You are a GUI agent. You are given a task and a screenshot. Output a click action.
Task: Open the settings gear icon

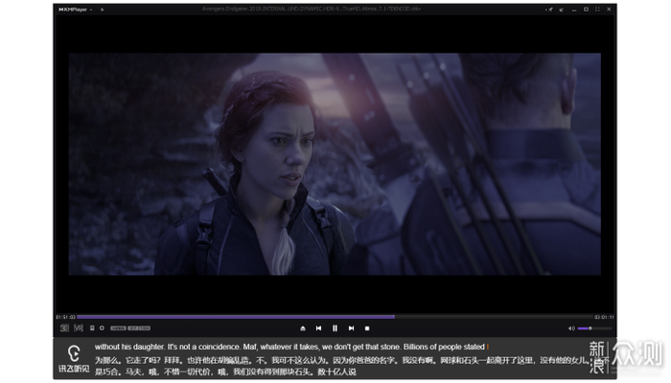(102, 328)
